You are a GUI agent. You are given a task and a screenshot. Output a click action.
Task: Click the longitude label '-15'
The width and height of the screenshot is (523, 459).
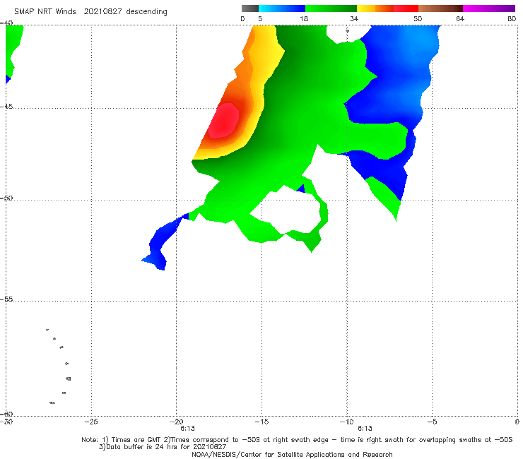(261, 422)
